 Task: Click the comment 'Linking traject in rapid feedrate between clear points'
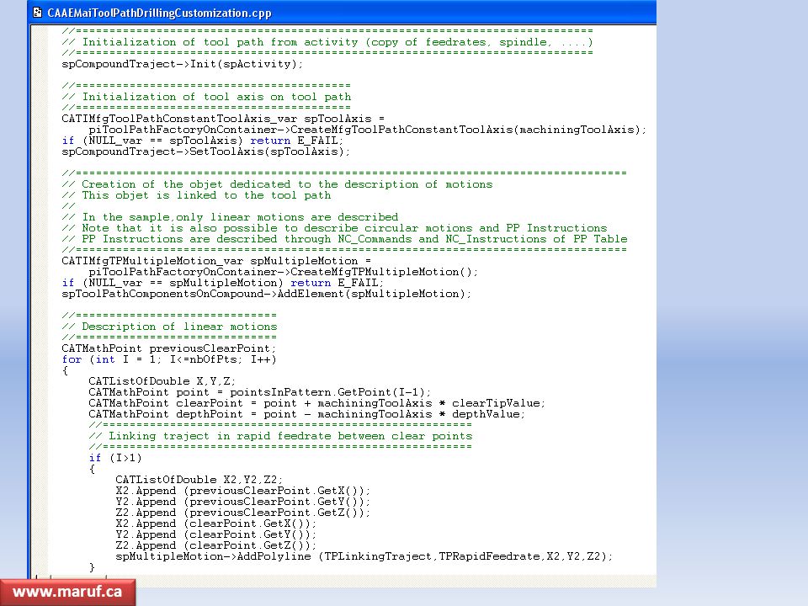point(280,436)
